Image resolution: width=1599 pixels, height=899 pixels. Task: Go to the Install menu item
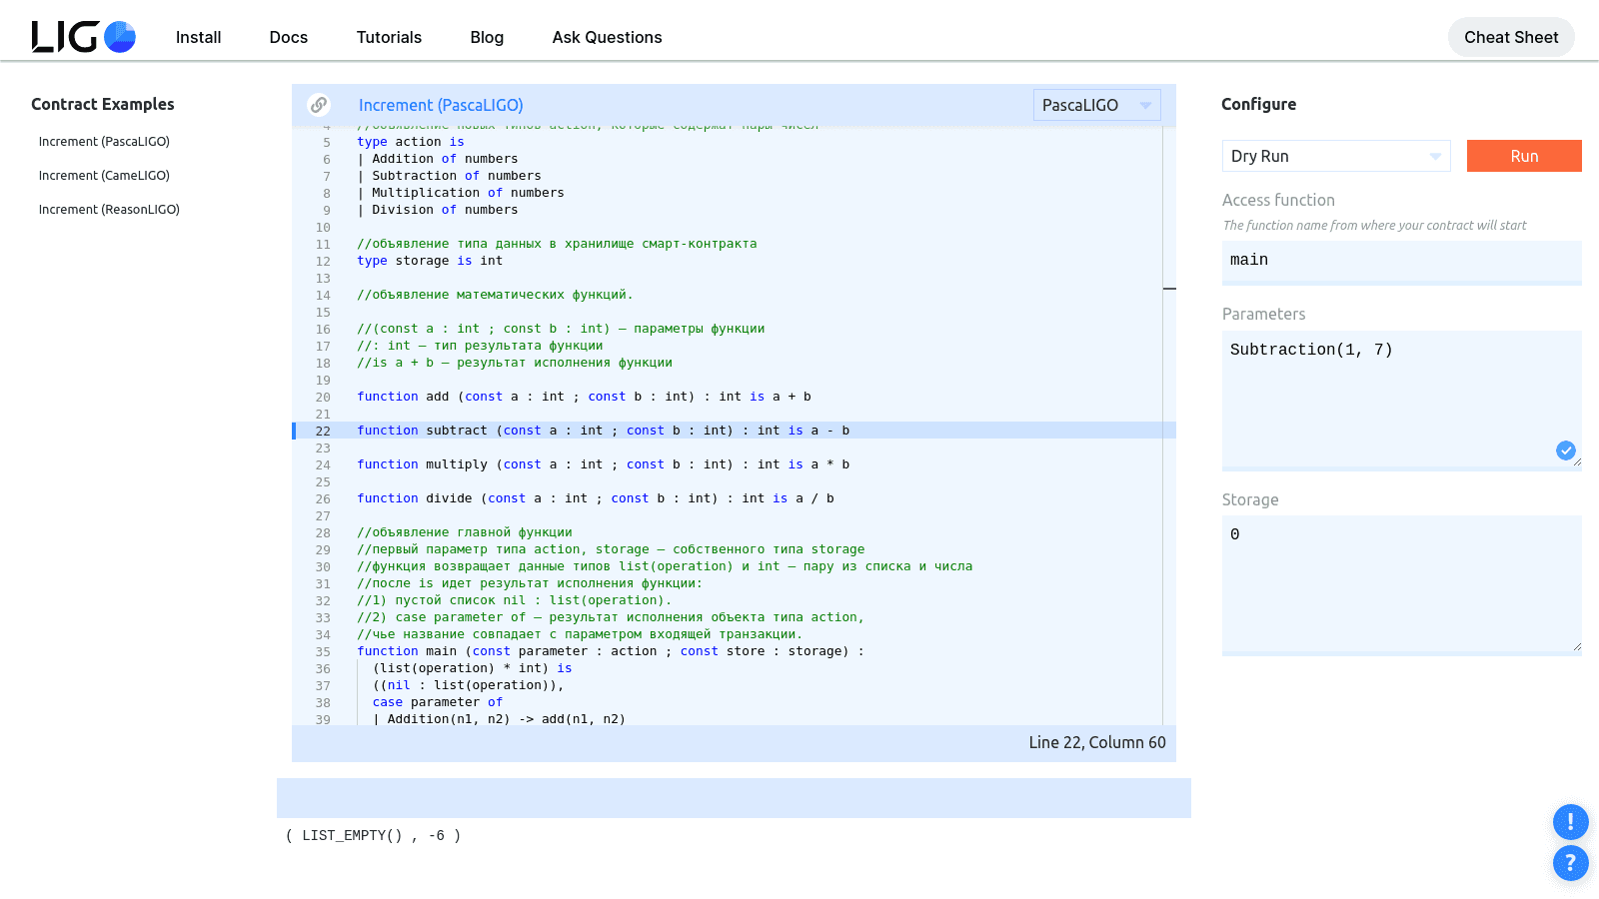tap(198, 37)
